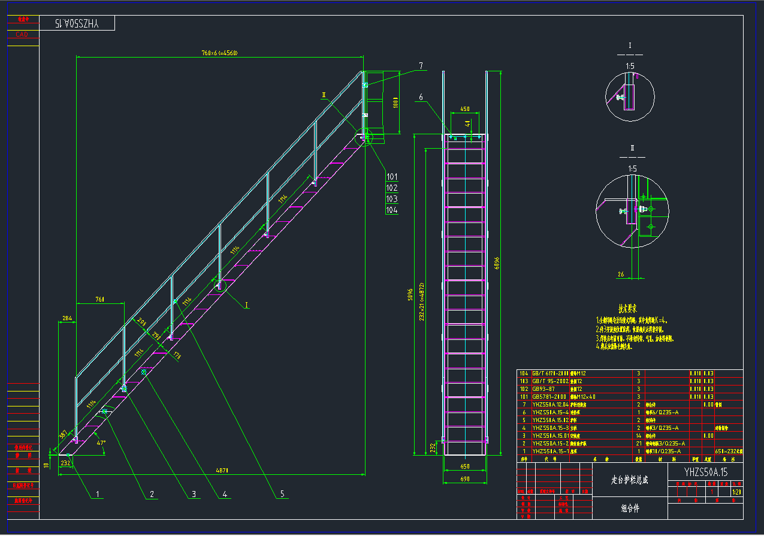Select the detail marker "I" on the stair stringer
This screenshot has width=764, height=536.
246,305
